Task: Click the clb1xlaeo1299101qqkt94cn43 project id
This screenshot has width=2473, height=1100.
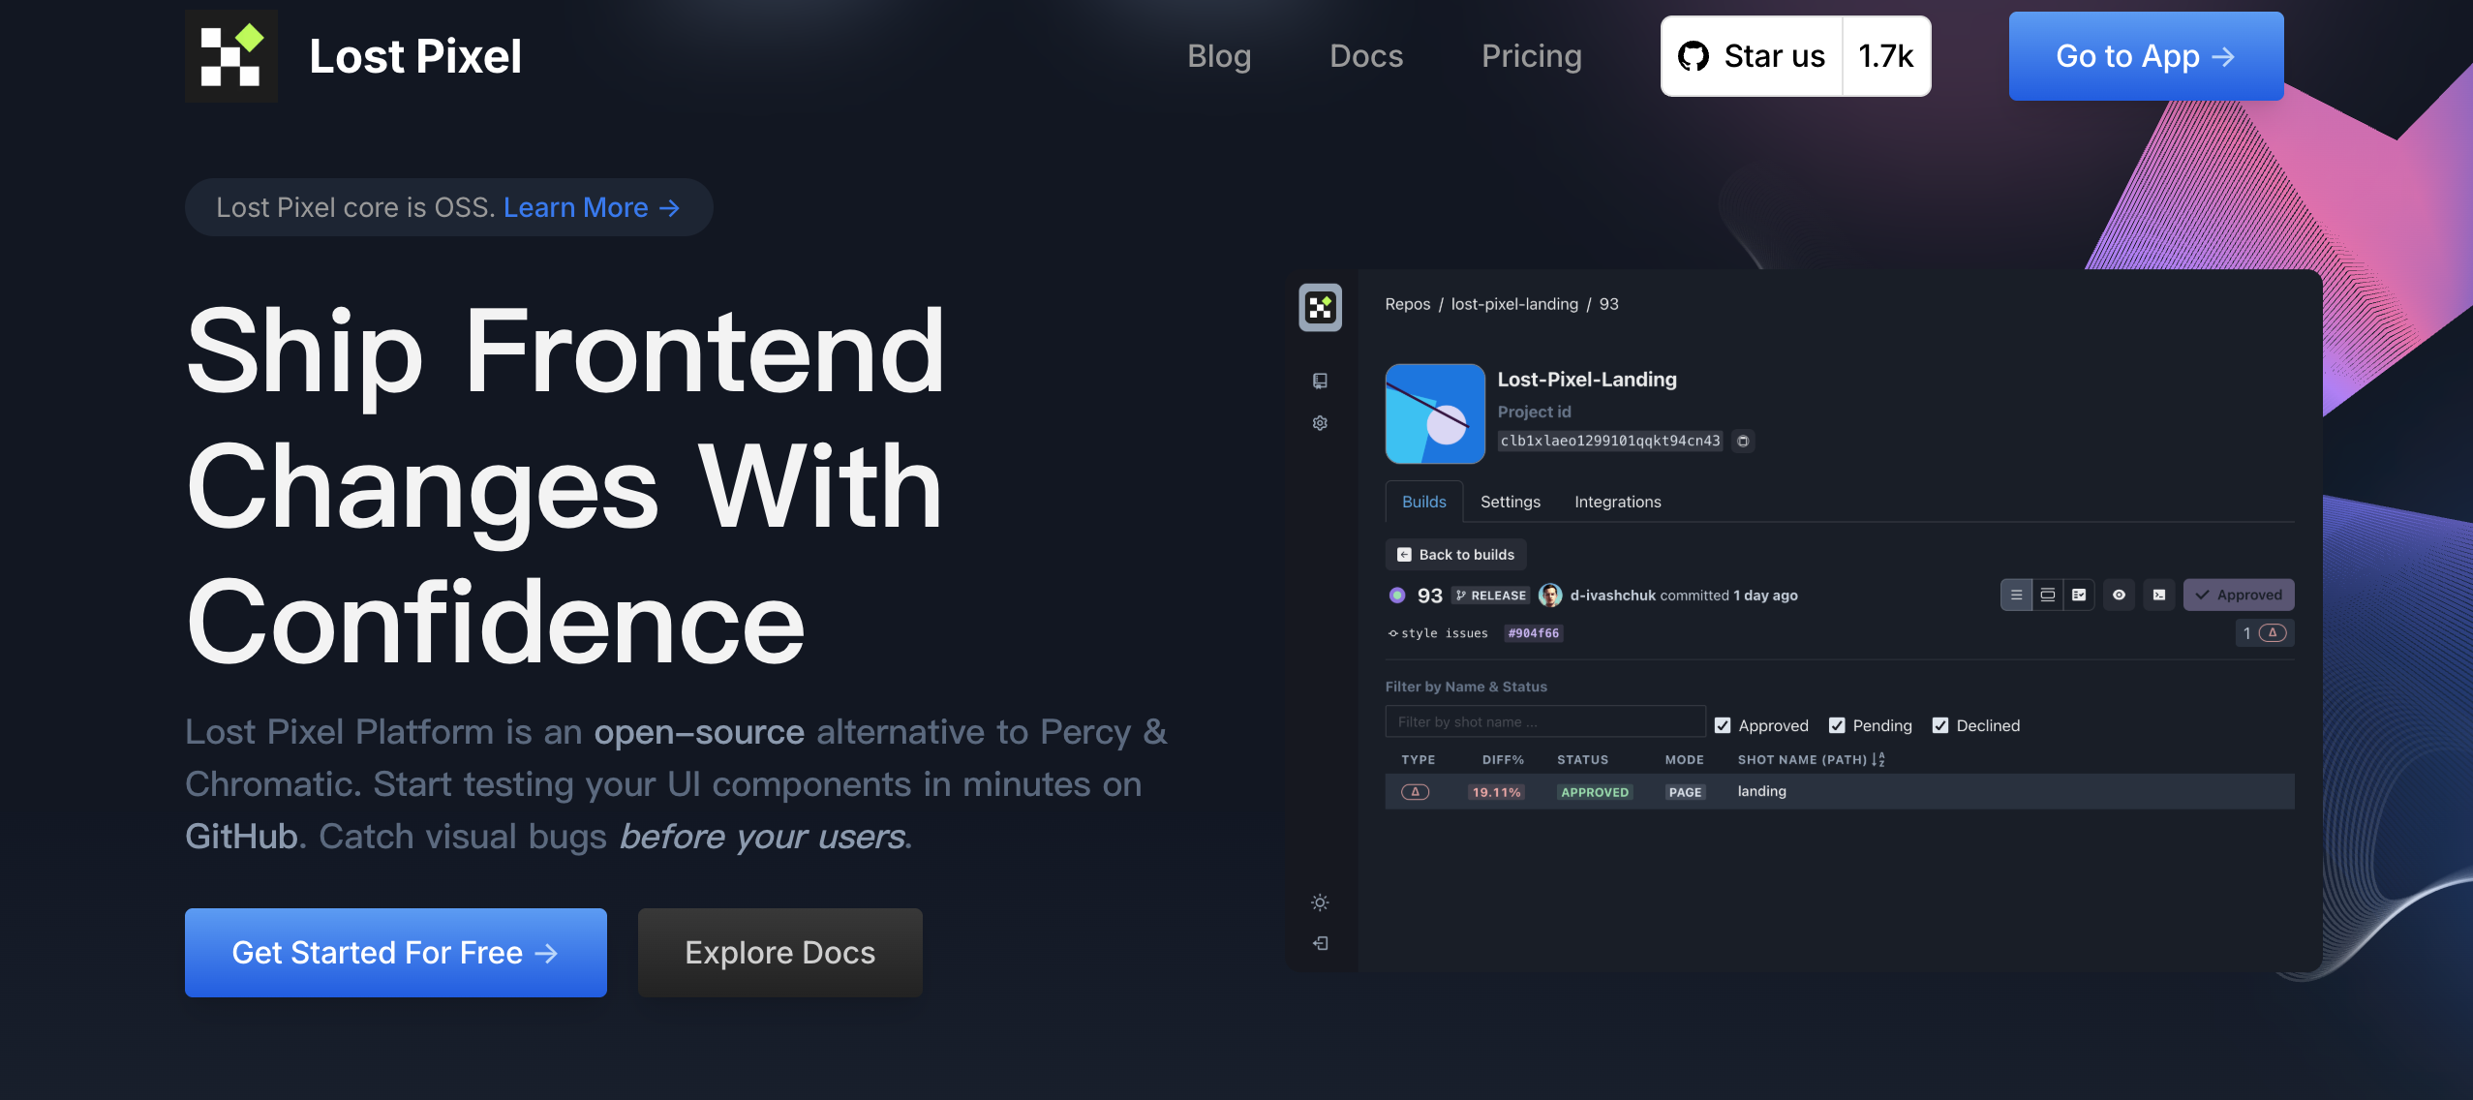Action: [1610, 442]
